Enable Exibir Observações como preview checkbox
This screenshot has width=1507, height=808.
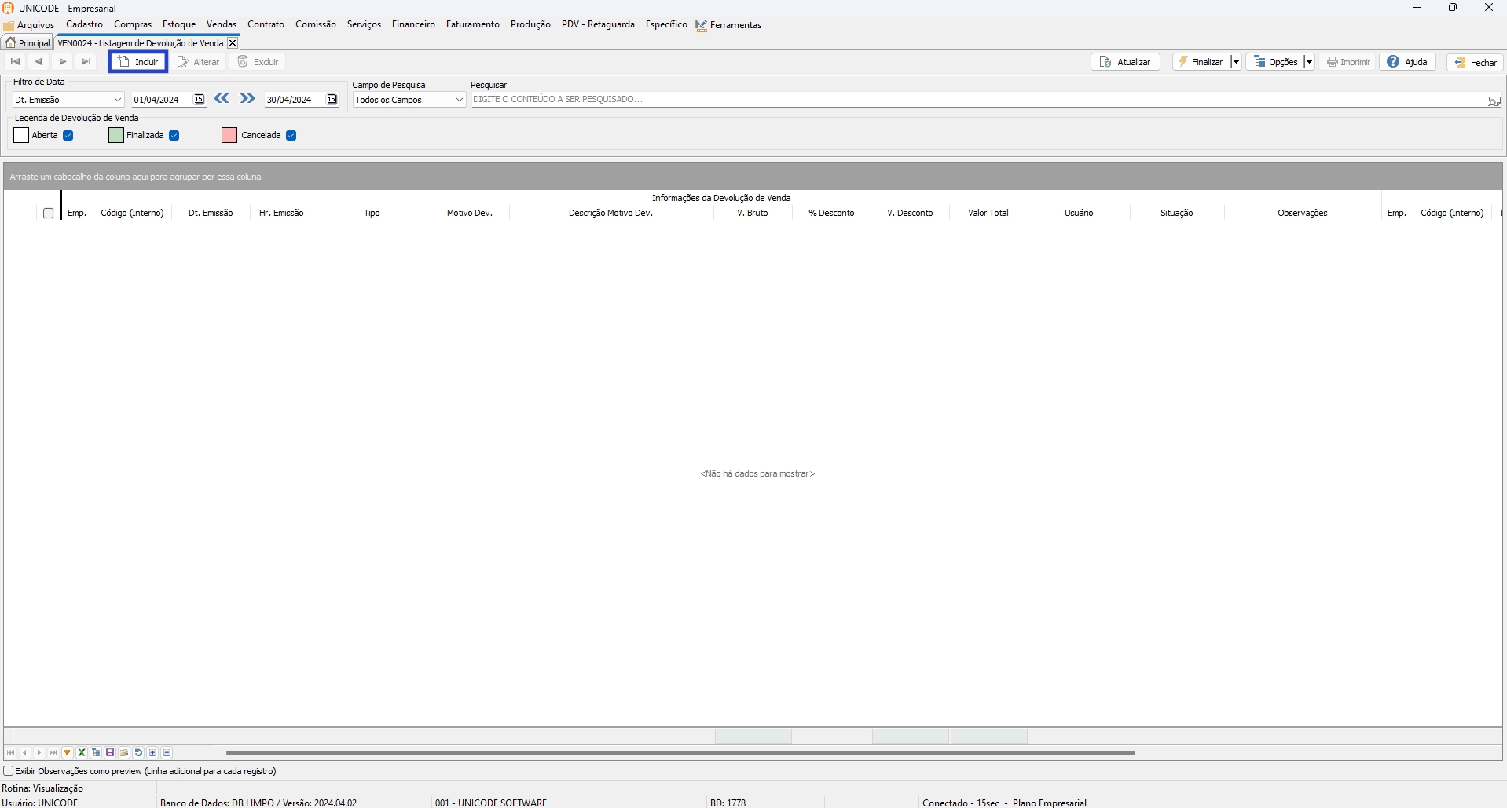coord(9,771)
